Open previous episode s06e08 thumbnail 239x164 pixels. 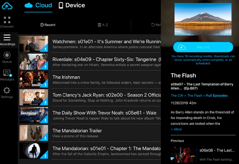184,155
